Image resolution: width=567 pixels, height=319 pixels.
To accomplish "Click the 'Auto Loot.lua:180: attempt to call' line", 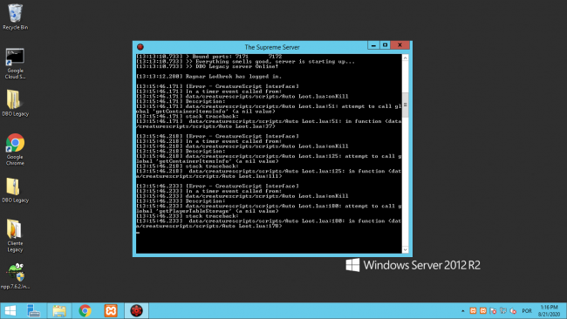I will click(x=269, y=207).
